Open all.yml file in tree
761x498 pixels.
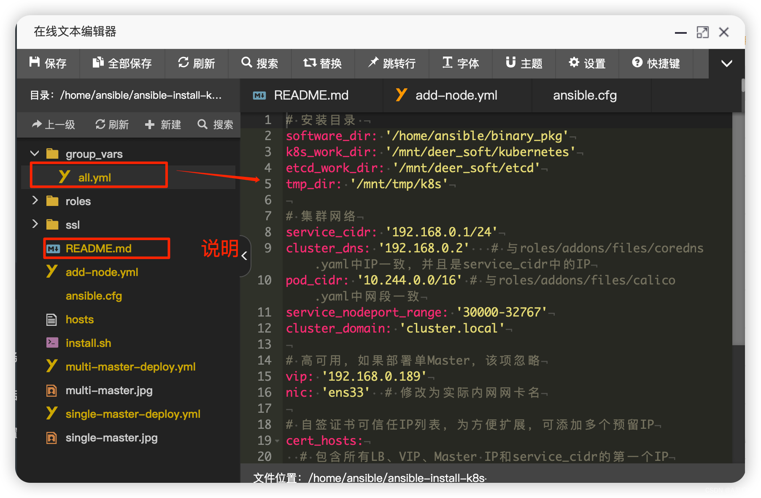coord(94,177)
